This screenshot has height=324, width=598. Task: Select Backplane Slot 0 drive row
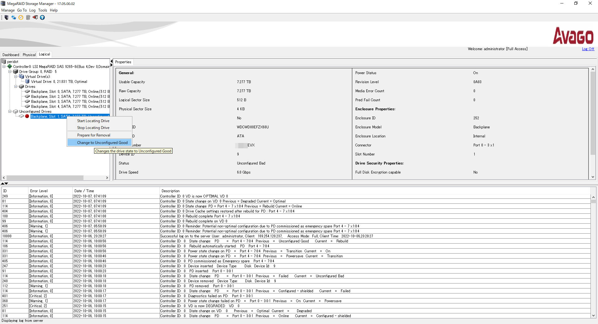coord(70,92)
